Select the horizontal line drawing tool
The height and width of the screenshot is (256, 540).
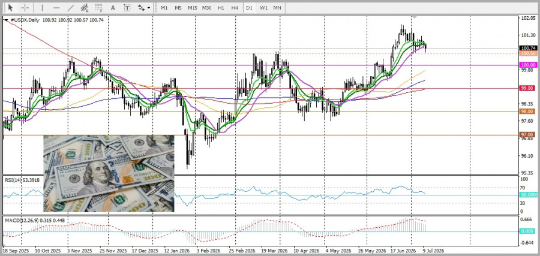coord(57,8)
